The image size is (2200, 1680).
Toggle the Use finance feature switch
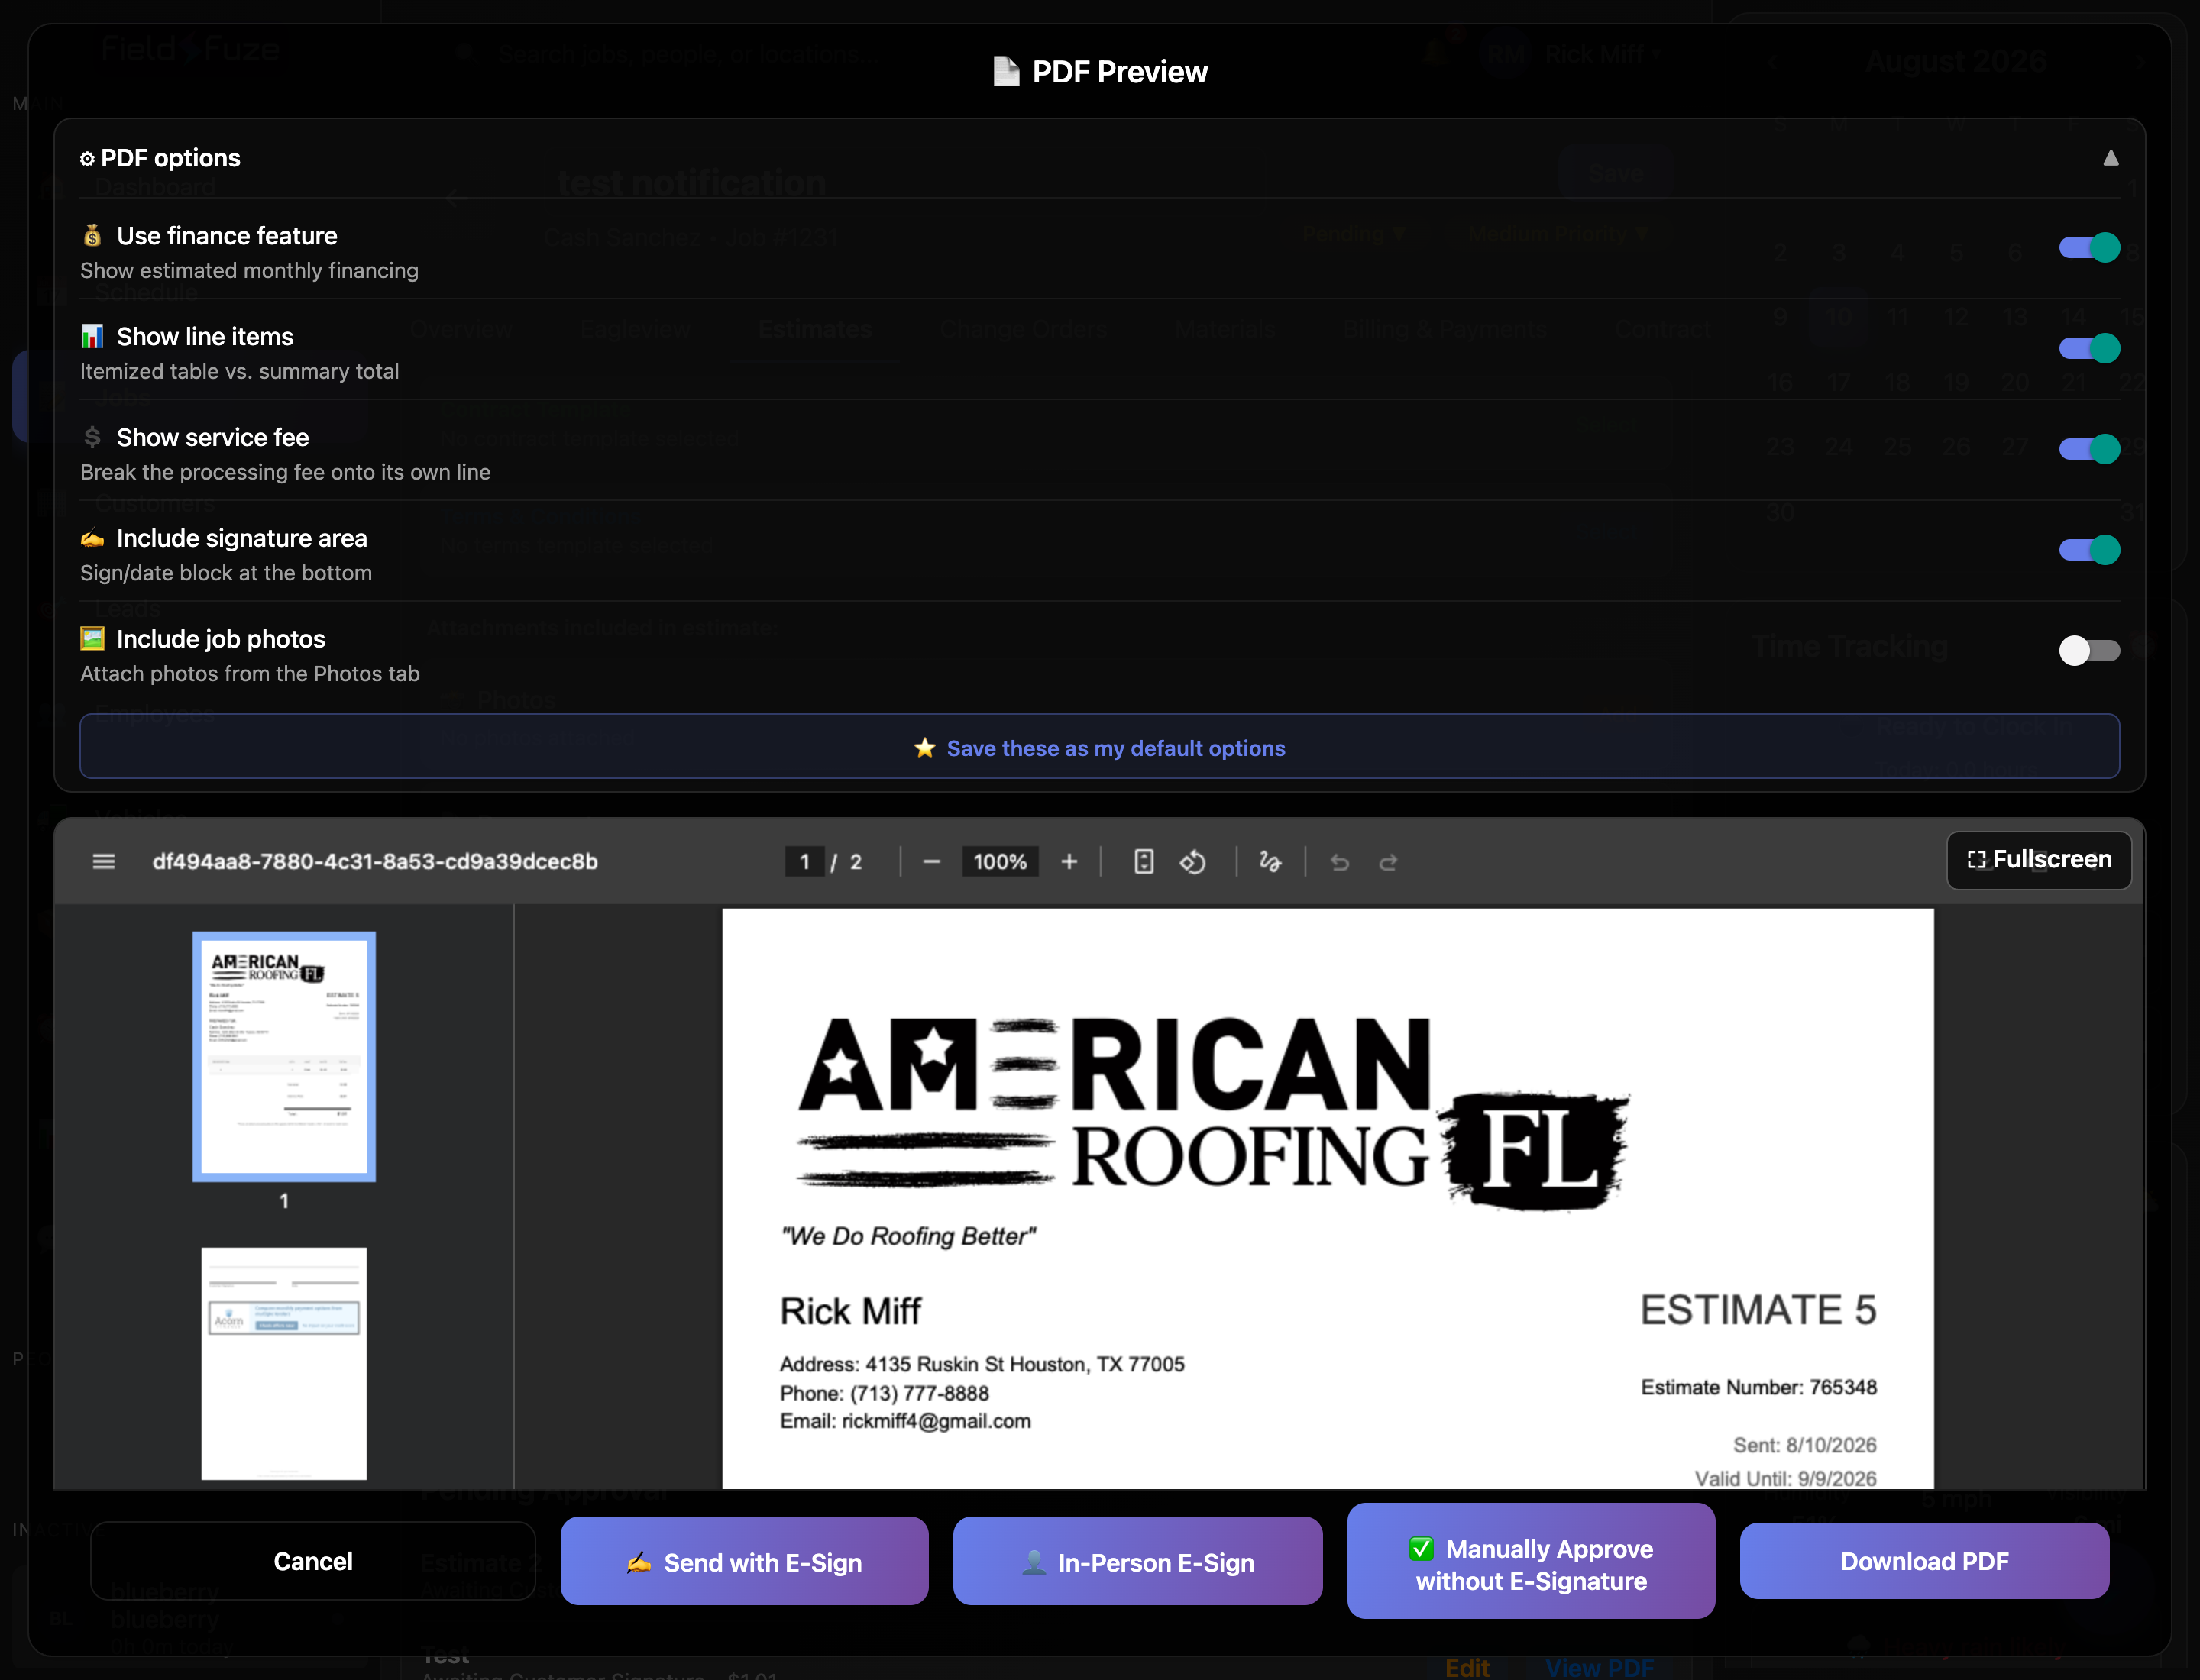tap(2089, 248)
